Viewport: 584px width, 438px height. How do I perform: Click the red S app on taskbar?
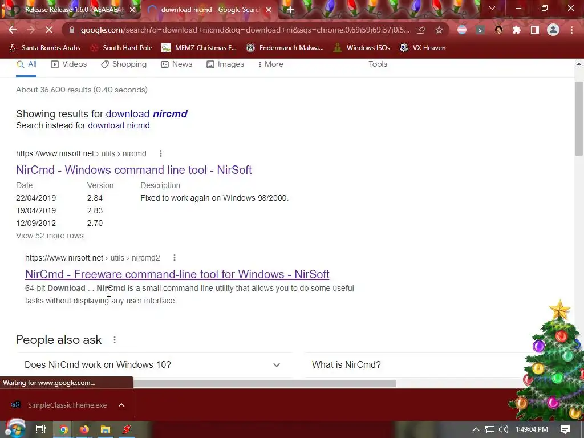pyautogui.click(x=127, y=429)
